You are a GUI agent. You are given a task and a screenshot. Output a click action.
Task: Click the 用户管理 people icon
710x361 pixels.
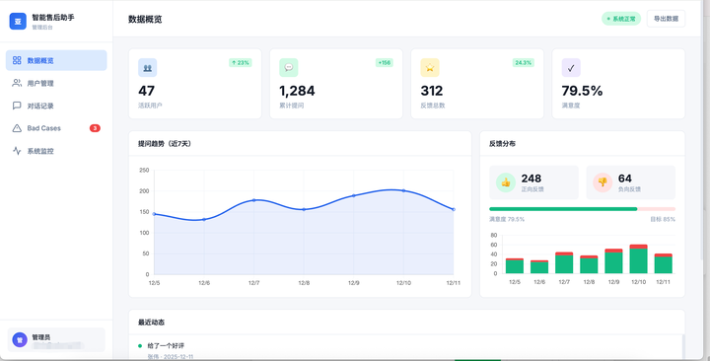pyautogui.click(x=17, y=83)
